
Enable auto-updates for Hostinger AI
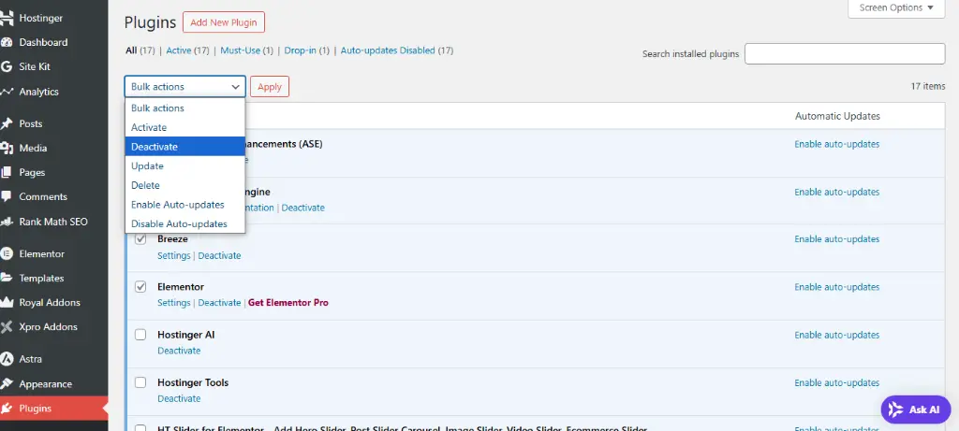[836, 335]
